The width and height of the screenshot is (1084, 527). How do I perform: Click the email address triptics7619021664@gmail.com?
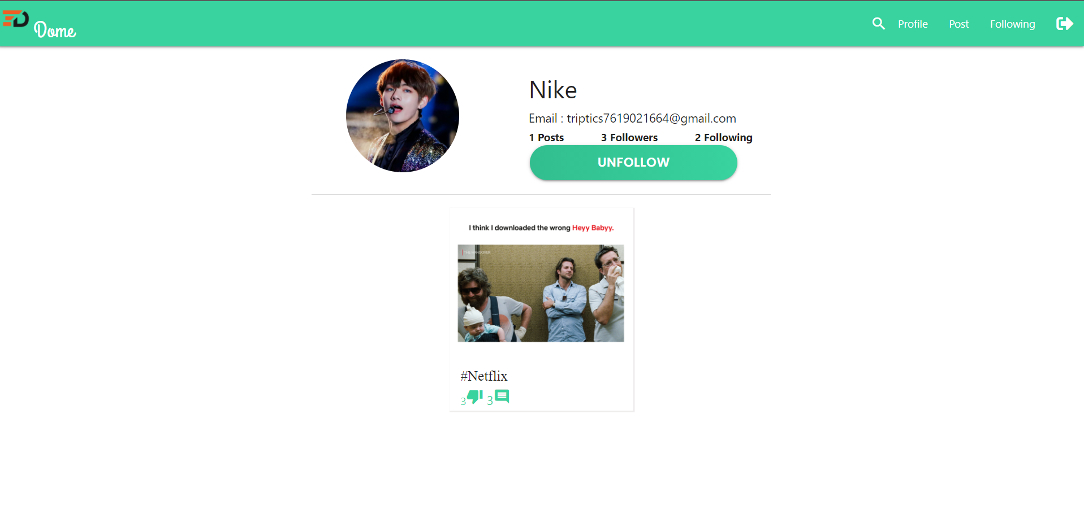point(651,119)
